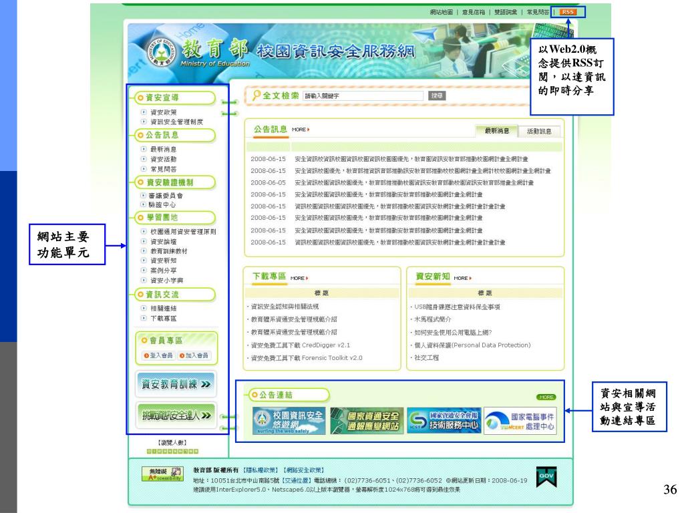Select 最新消息 in the left menu
The image size is (684, 513).
point(164,149)
